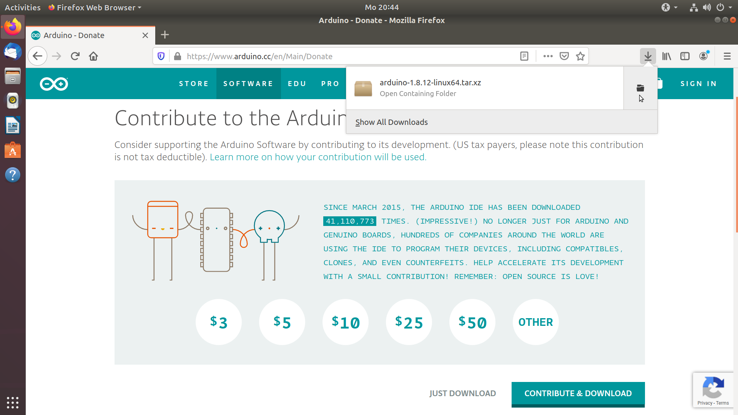This screenshot has width=738, height=415.
Task: Click the open containing folder icon
Action: 640,88
